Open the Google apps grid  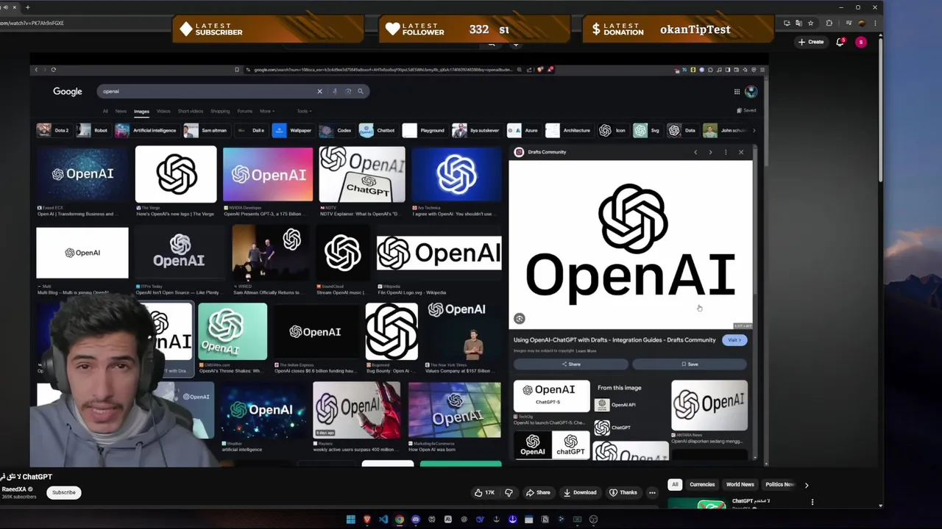point(737,92)
